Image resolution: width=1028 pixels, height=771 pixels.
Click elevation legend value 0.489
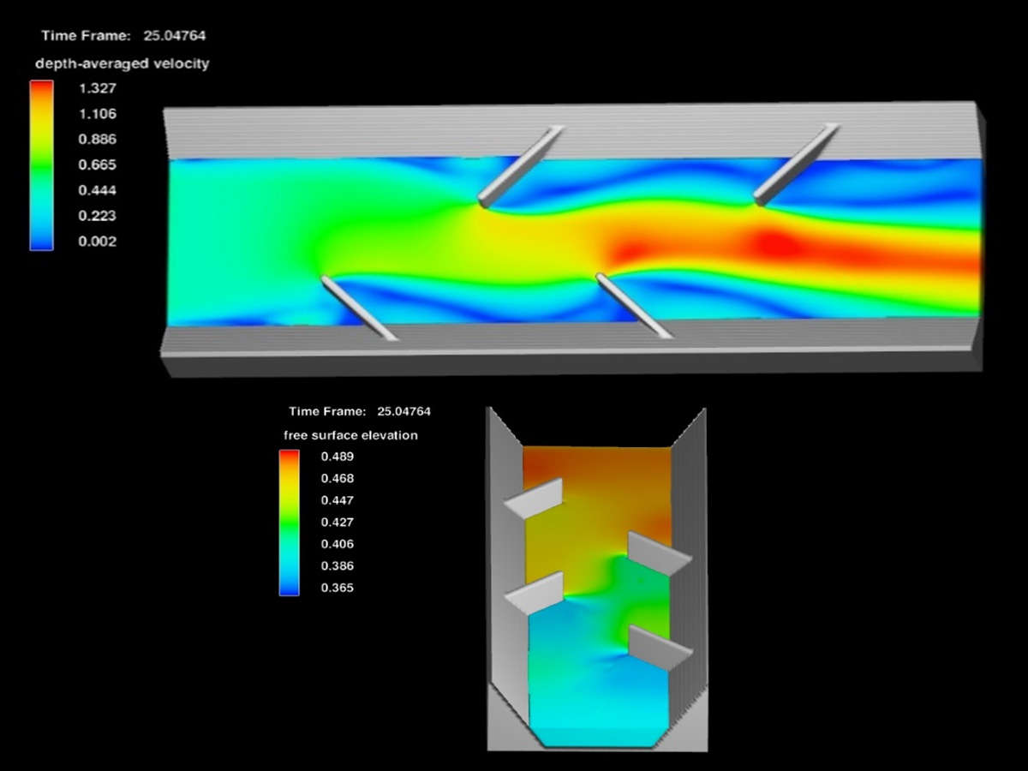(x=338, y=457)
